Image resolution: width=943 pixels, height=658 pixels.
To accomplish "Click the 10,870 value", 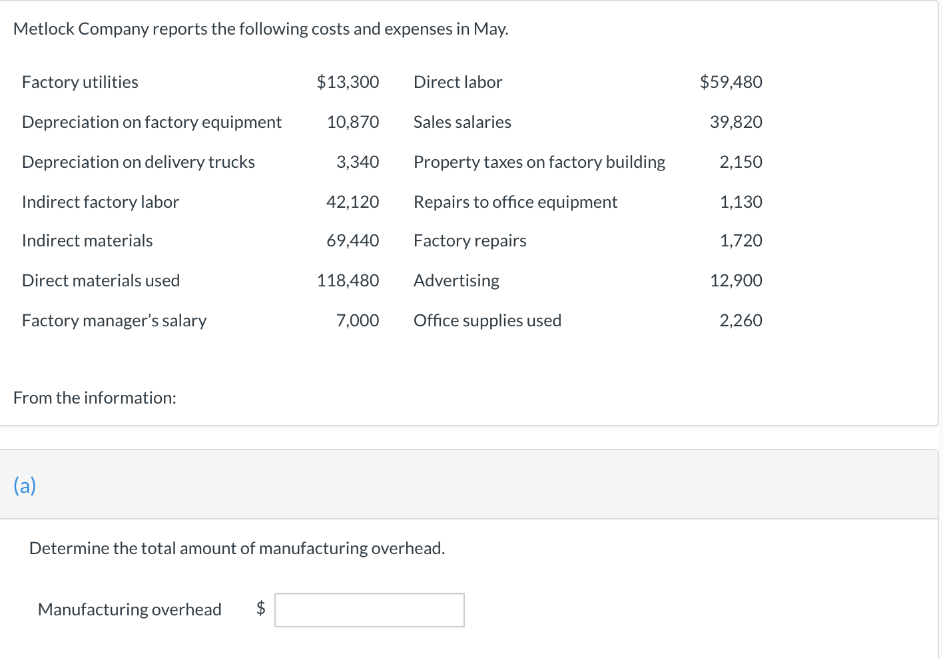I will 353,122.
